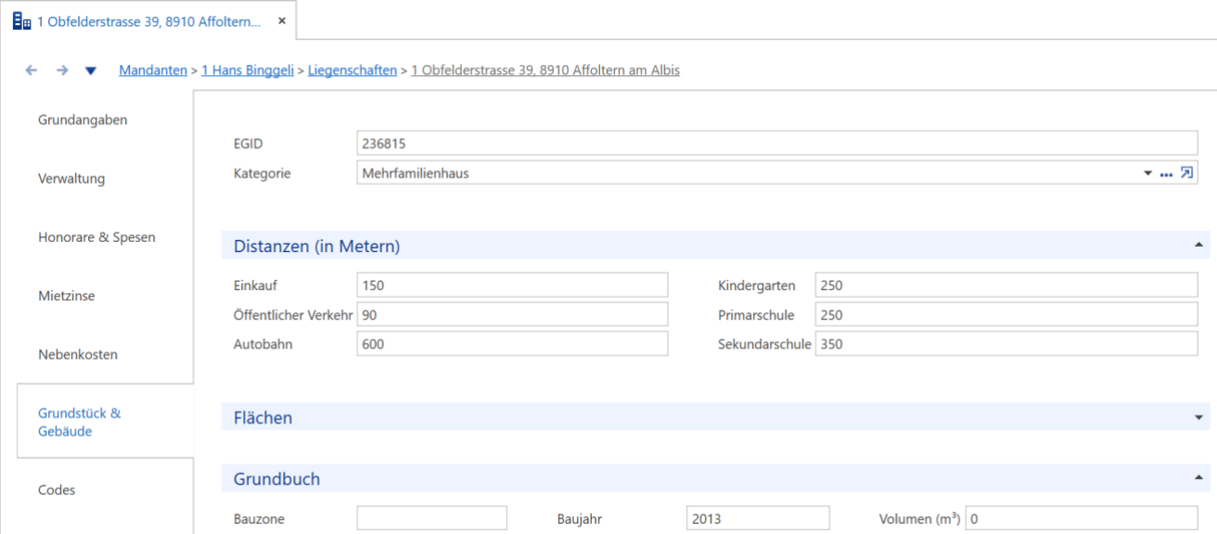Open the 1 Hans Binggeli breadcrumb link

point(248,70)
